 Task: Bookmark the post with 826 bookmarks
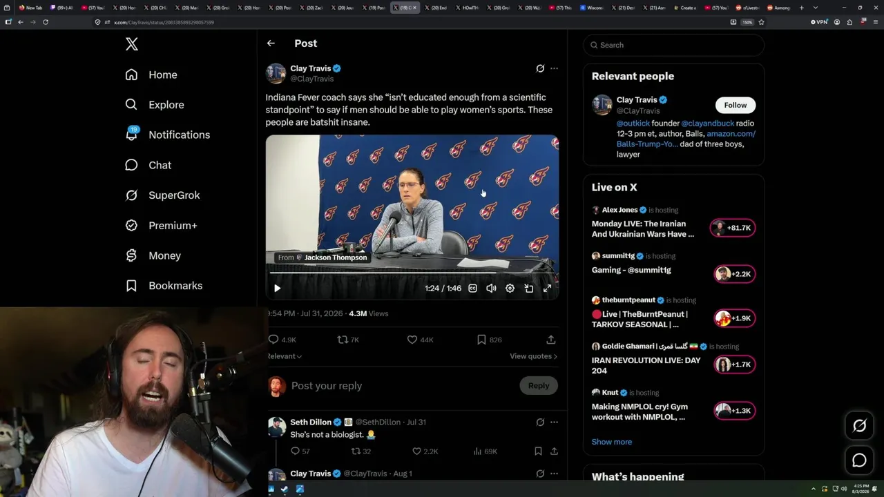(490, 340)
